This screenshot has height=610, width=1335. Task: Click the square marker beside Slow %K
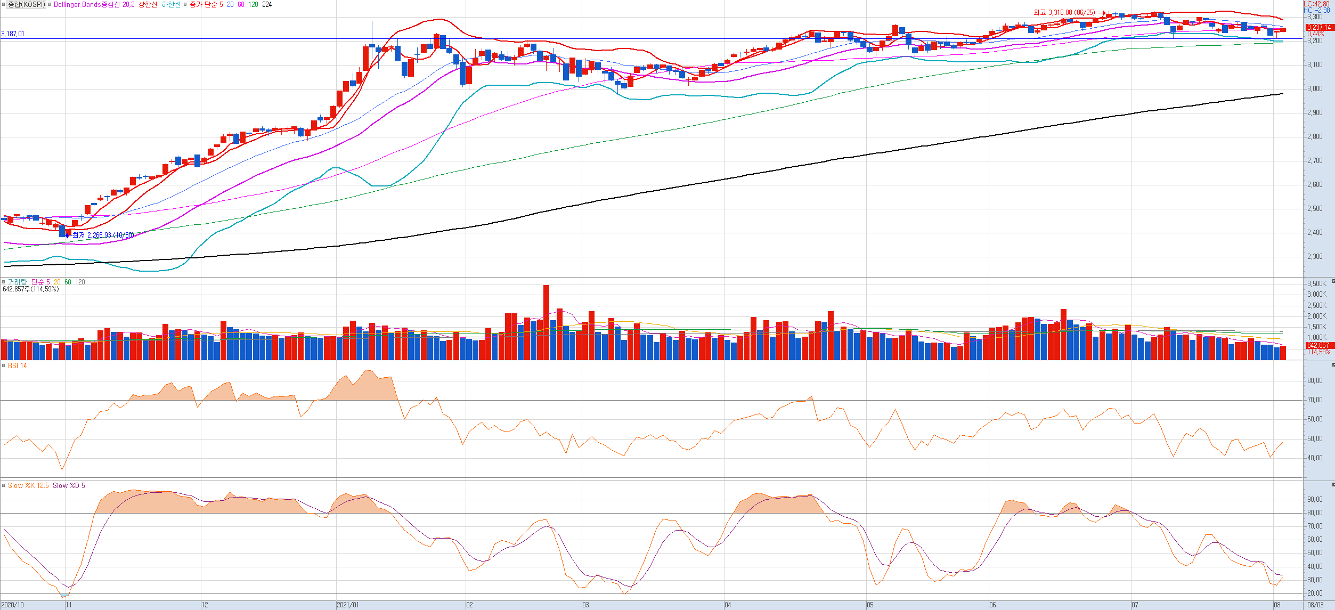click(3, 485)
